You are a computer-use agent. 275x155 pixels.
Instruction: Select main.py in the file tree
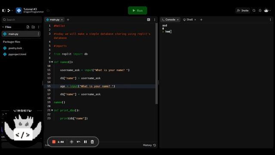coord(21,34)
